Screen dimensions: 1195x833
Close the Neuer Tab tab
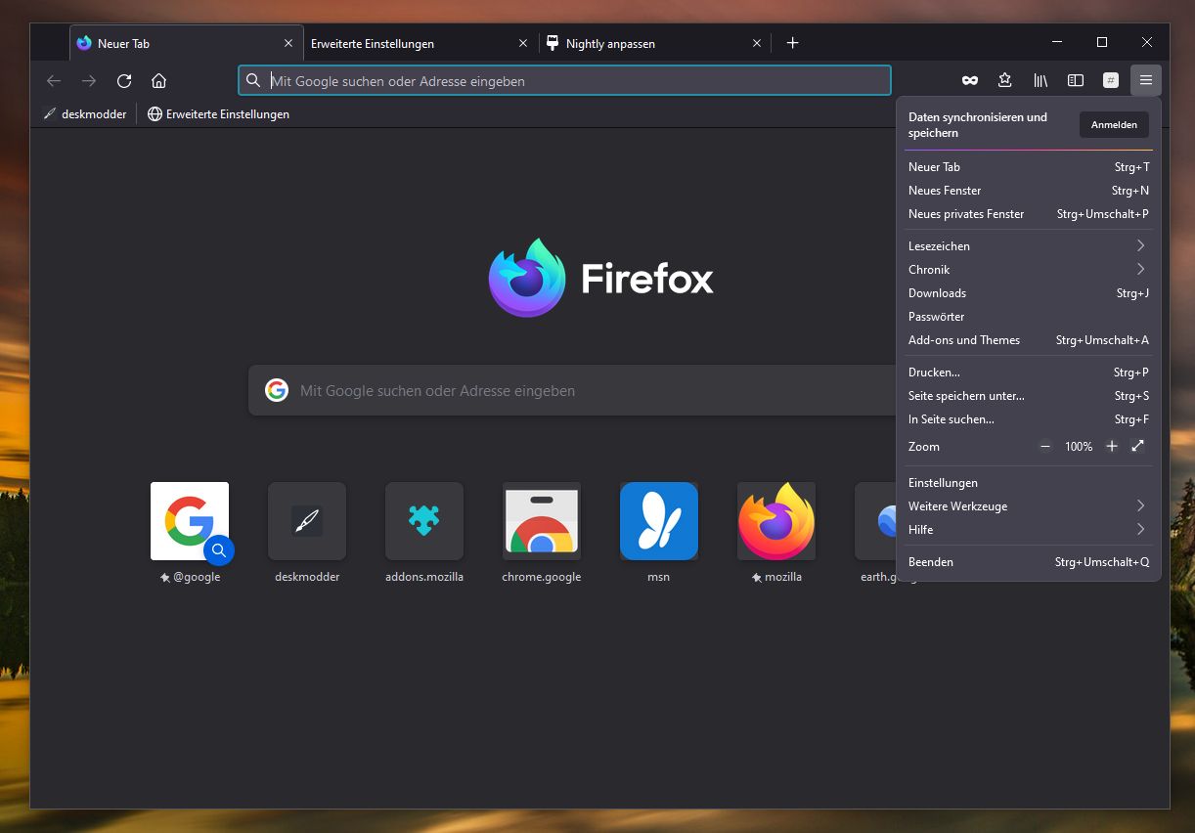[x=288, y=43]
